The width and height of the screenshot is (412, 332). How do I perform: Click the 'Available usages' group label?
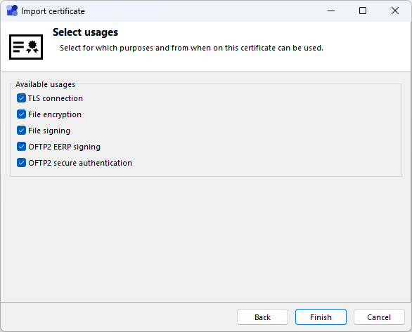pyautogui.click(x=45, y=84)
